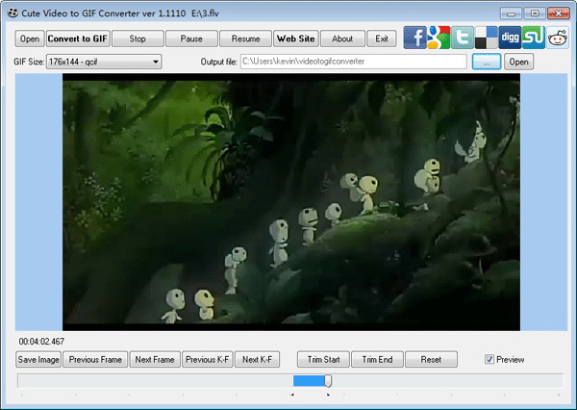Stop the conversion
This screenshot has width=577, height=410.
tap(138, 38)
